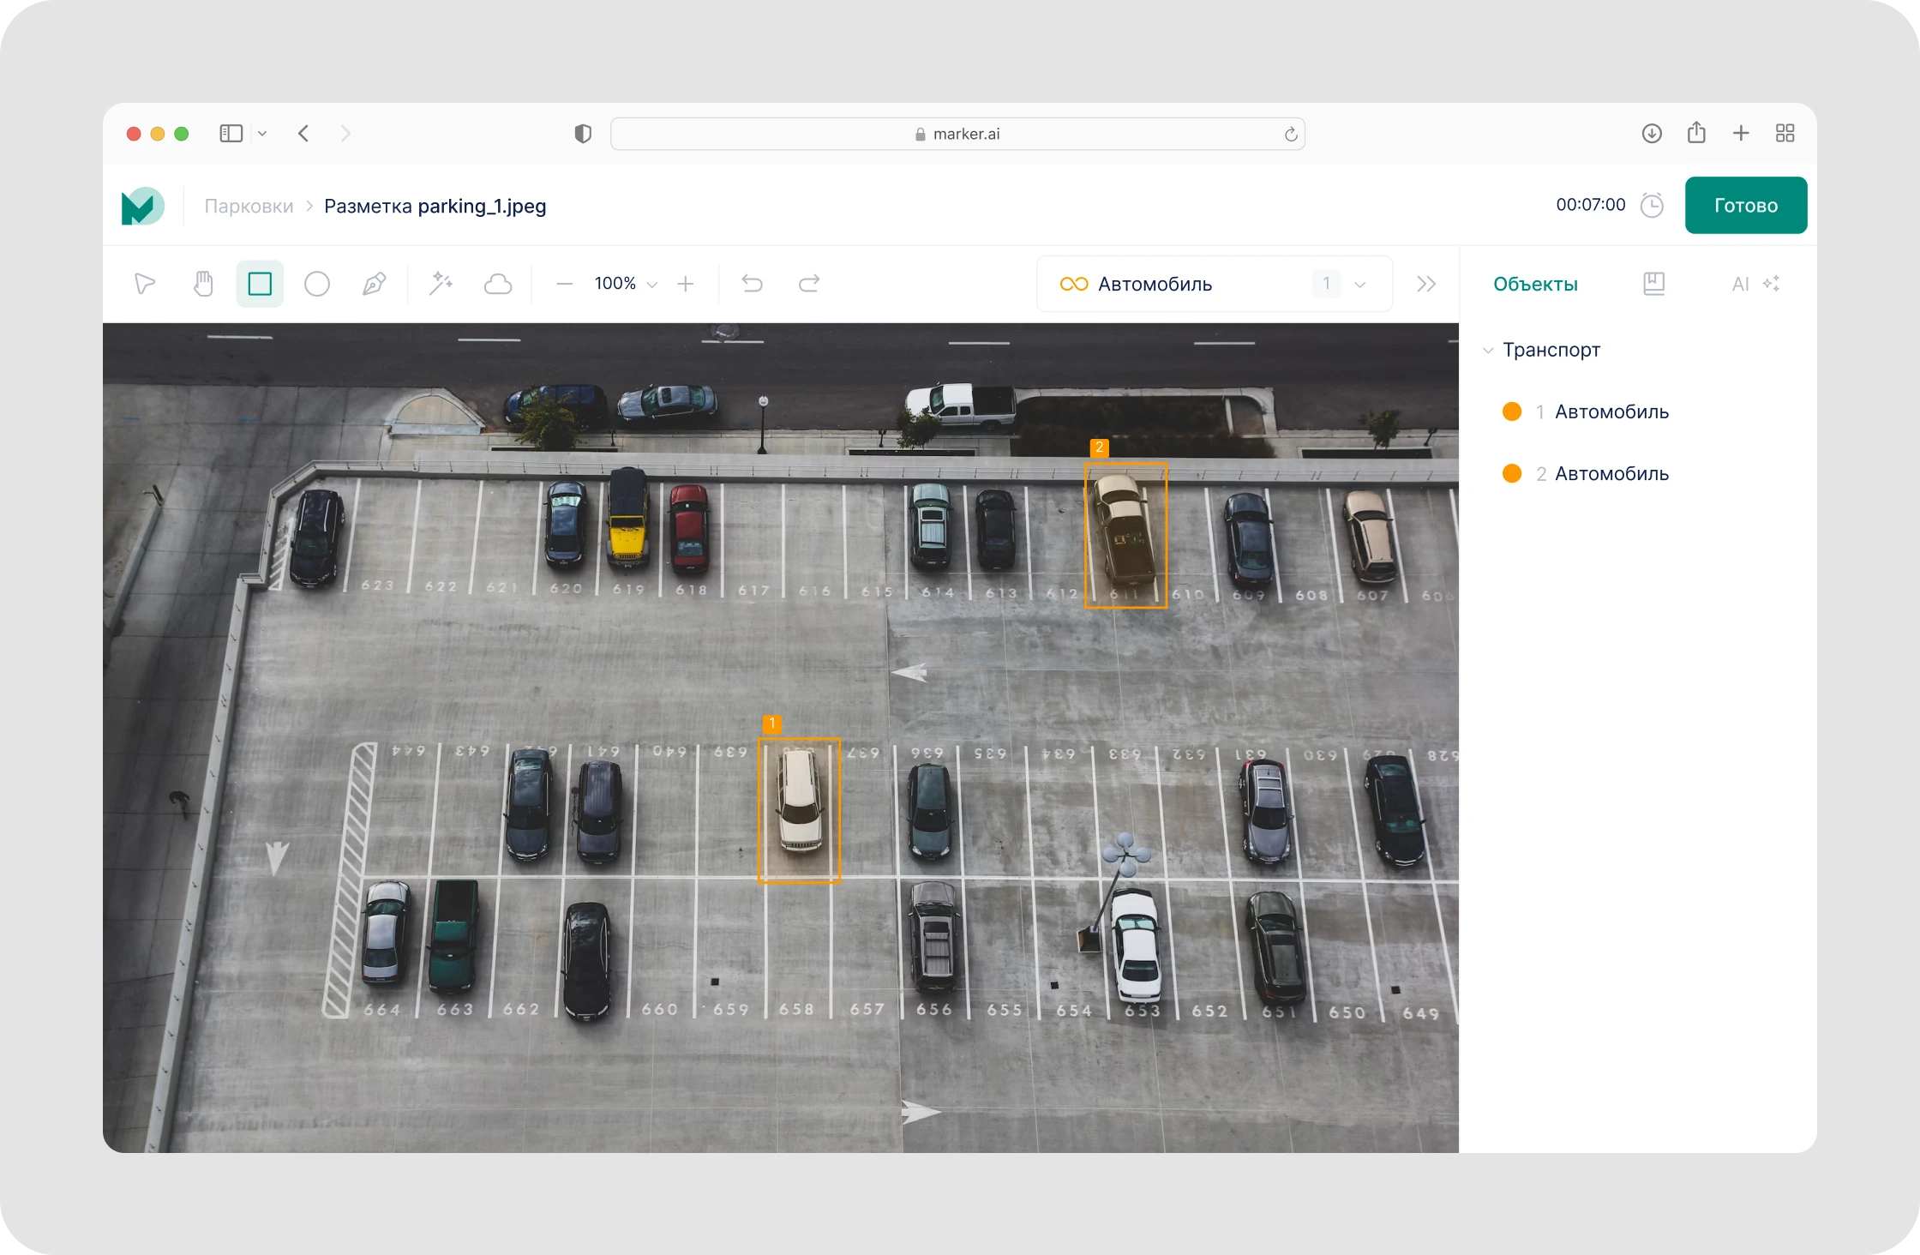Screen dimensions: 1920x1255
Task: Redo the last annotation action
Action: (809, 284)
